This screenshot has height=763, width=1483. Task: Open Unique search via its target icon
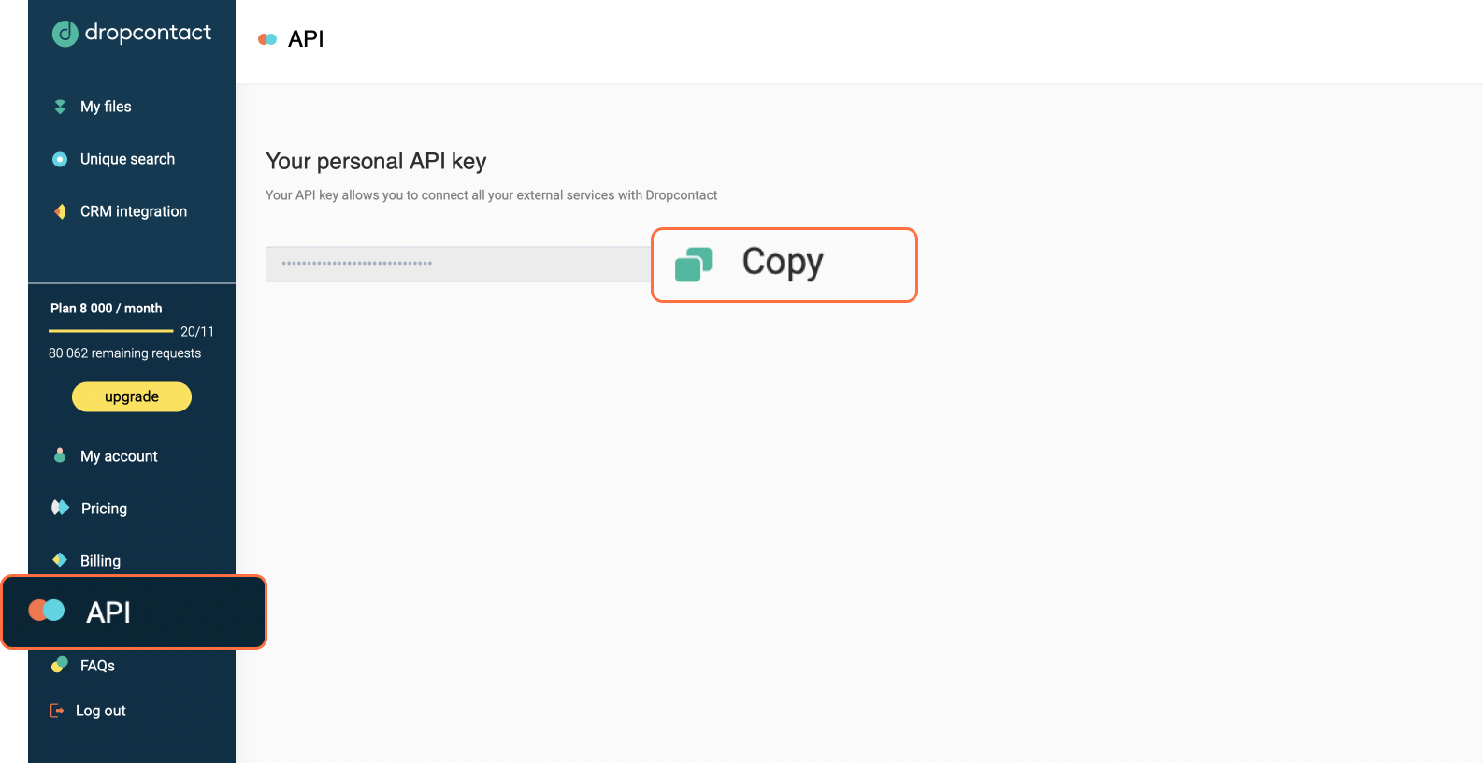59,158
